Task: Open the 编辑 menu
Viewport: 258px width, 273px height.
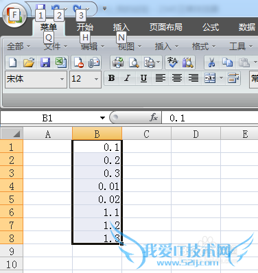Action: click(93, 47)
